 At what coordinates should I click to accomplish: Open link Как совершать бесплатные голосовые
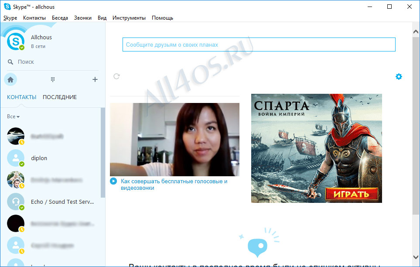click(x=174, y=185)
